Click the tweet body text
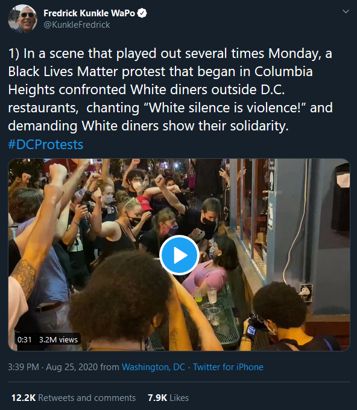The height and width of the screenshot is (410, 357). pos(170,89)
